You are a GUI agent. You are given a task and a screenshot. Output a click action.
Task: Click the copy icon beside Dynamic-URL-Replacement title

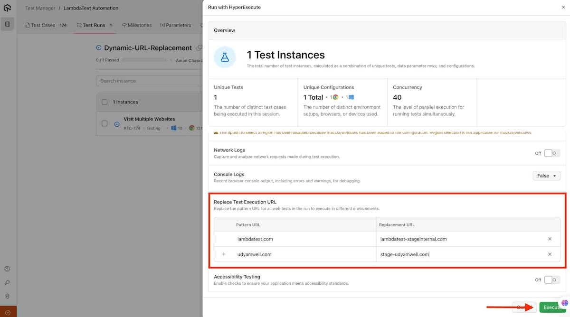coord(199,48)
